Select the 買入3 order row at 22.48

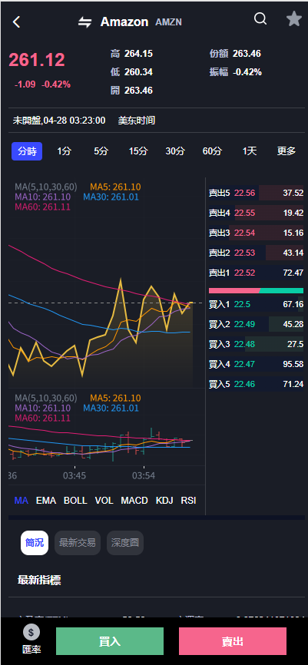pos(256,344)
